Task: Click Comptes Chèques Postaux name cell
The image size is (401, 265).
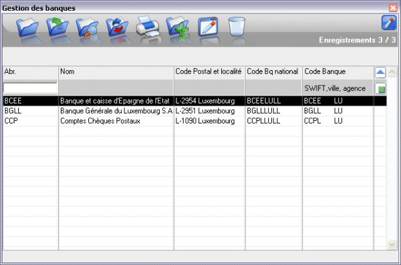Action: (x=116, y=121)
